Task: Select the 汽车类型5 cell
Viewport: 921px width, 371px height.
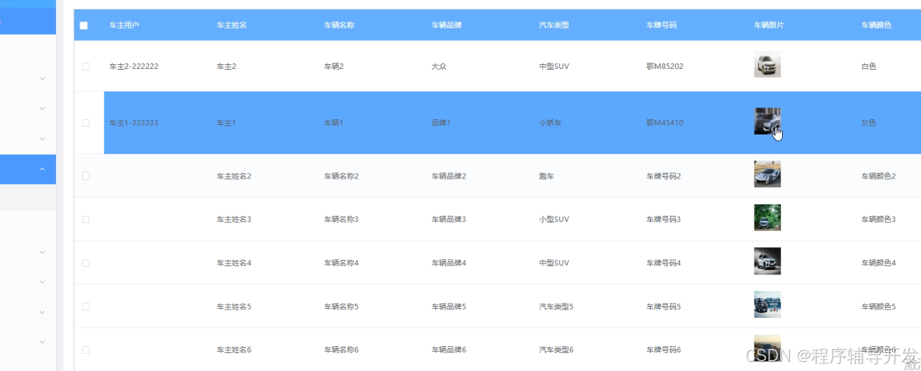Action: point(556,306)
